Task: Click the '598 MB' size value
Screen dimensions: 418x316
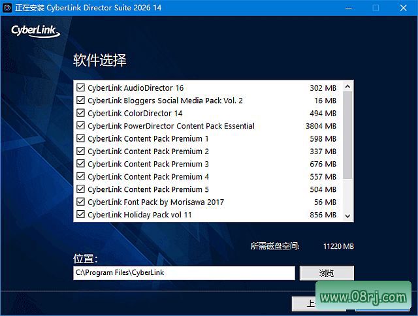Action: click(323, 139)
